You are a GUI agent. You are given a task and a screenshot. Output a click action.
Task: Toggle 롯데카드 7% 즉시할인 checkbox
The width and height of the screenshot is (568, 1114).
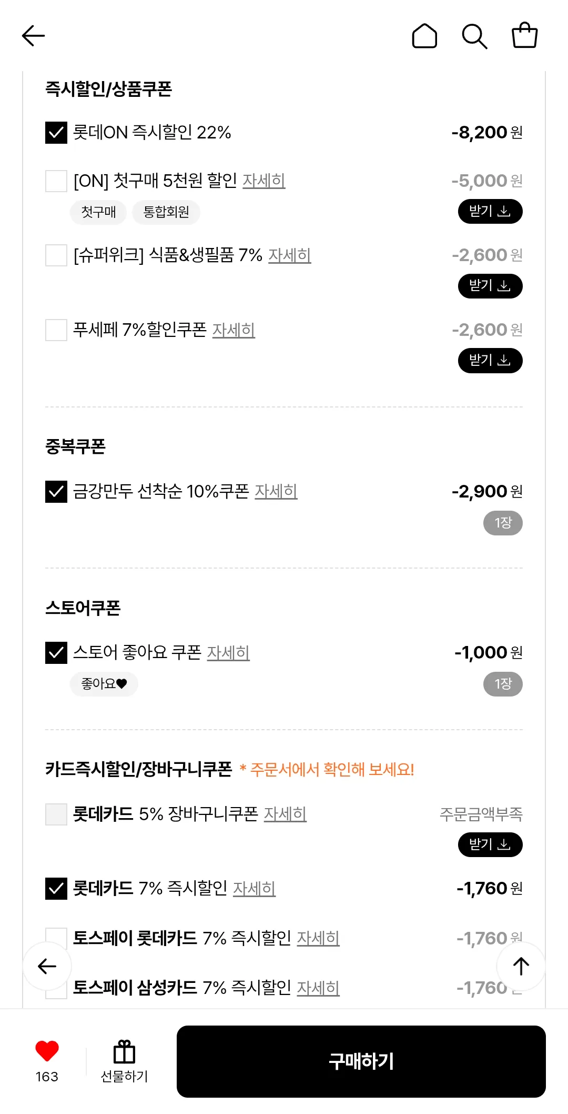click(x=56, y=889)
